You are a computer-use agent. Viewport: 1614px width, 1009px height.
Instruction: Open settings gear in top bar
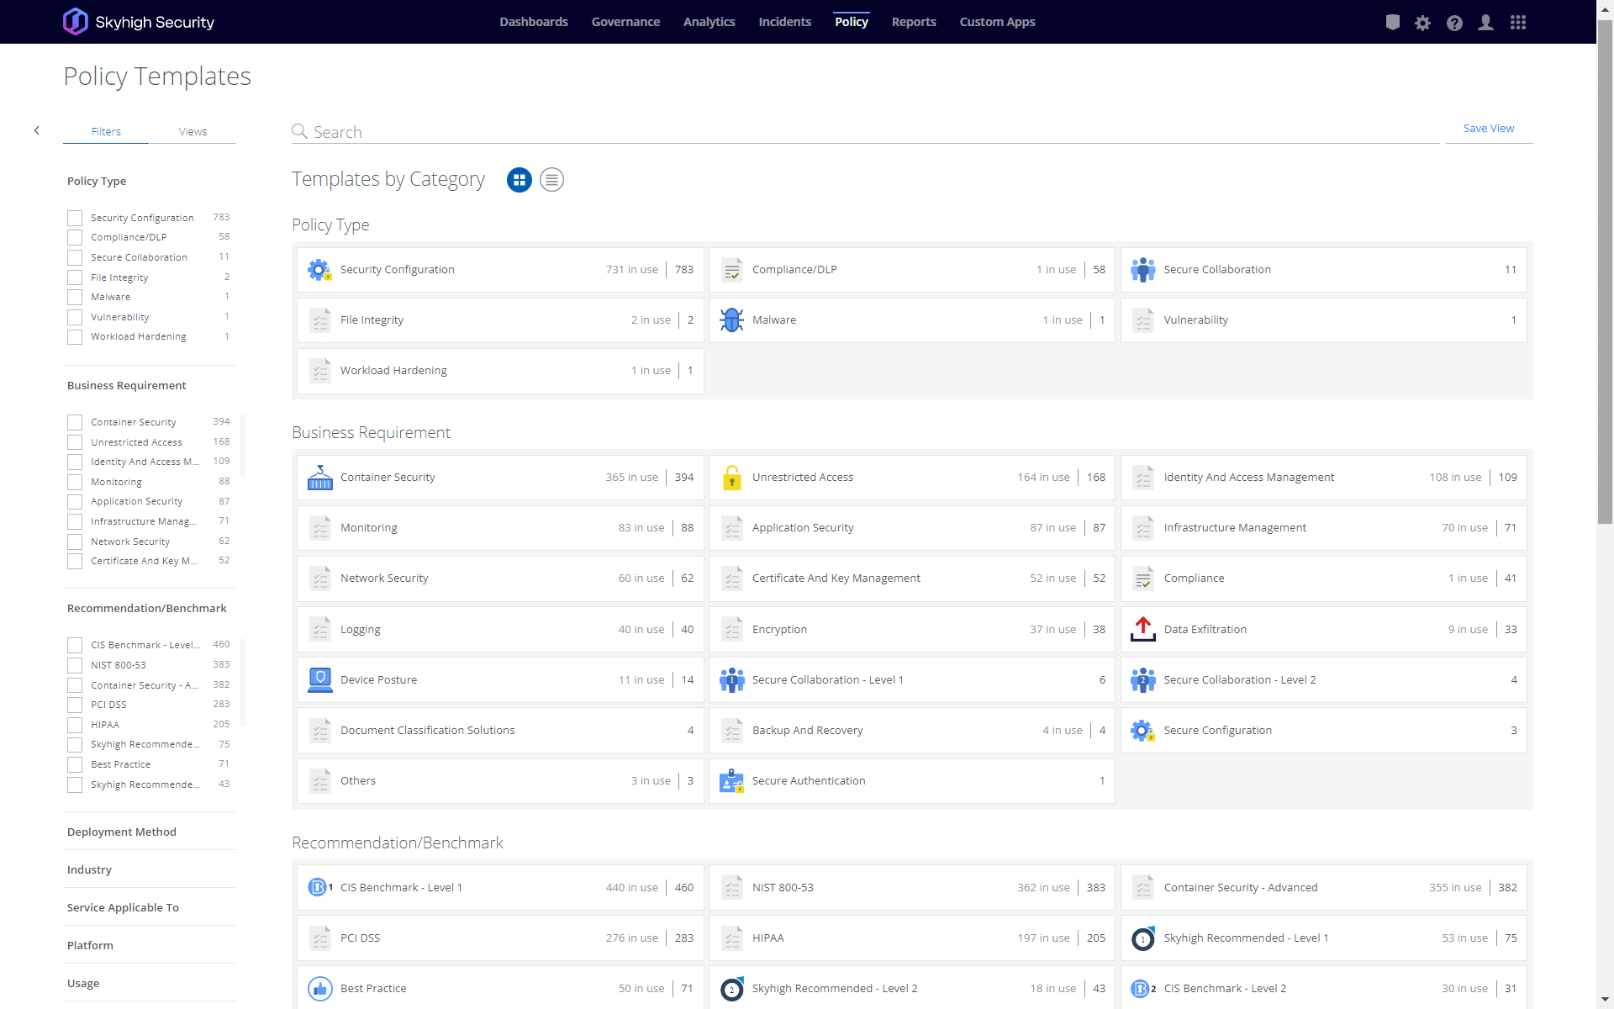[x=1422, y=23]
